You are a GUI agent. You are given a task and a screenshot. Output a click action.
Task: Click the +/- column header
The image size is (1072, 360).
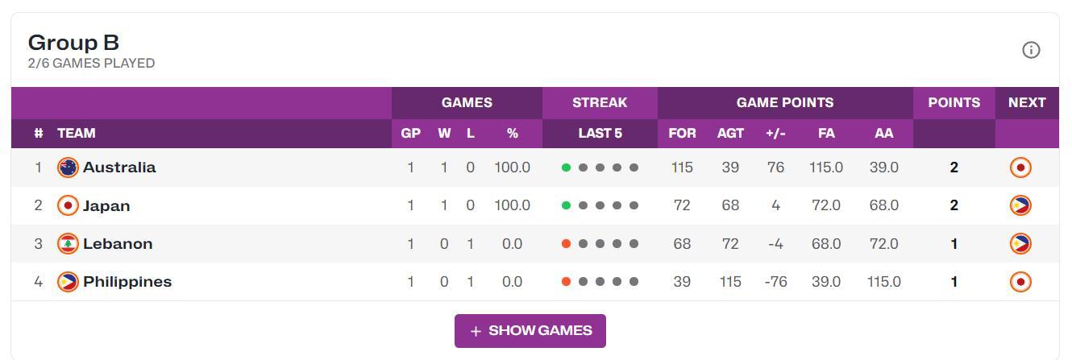(x=775, y=134)
